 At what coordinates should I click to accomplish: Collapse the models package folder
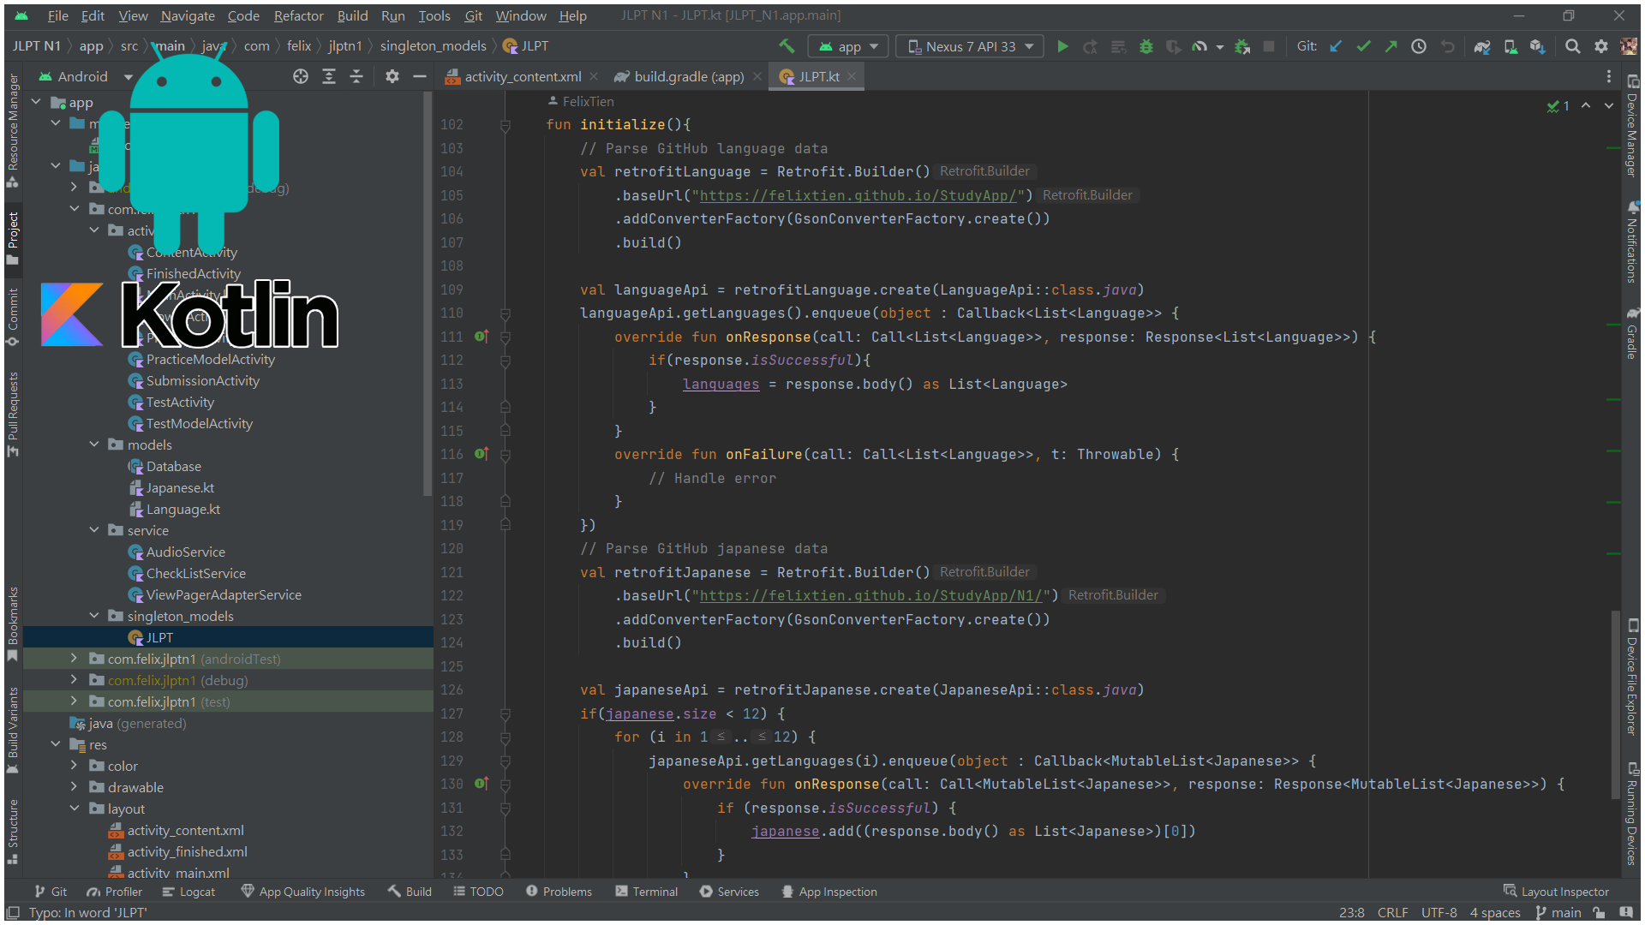(94, 445)
